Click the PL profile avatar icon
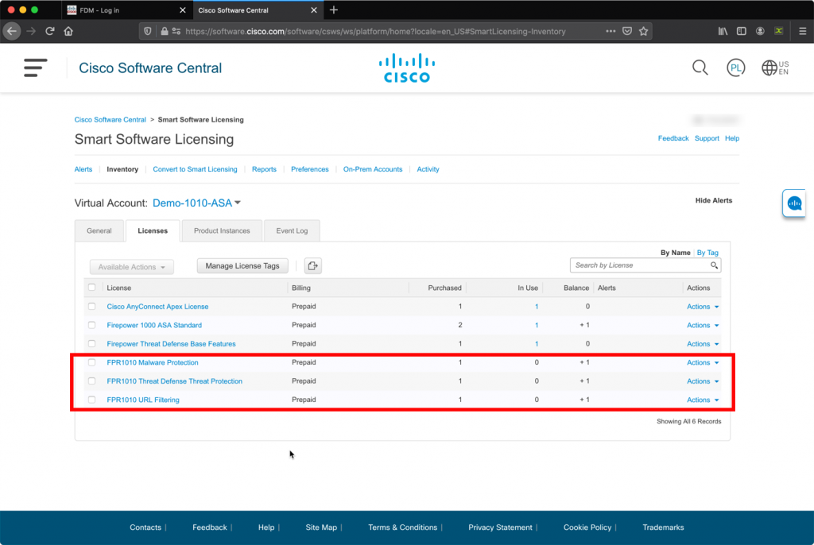 click(x=735, y=68)
